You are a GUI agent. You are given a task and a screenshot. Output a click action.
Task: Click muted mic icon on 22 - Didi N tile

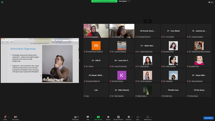tap(85, 67)
